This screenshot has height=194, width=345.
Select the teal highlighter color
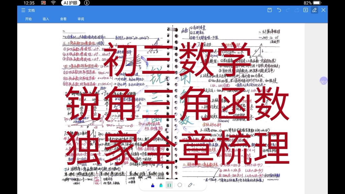[x=161, y=185]
